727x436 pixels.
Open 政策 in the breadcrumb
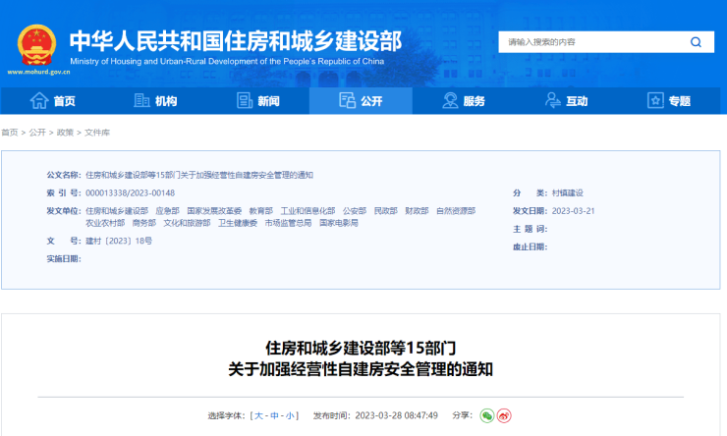point(65,132)
